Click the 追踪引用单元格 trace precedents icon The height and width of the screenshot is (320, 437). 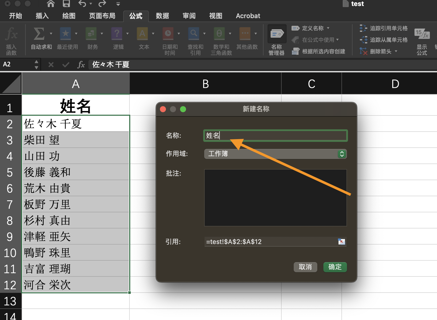(x=363, y=28)
